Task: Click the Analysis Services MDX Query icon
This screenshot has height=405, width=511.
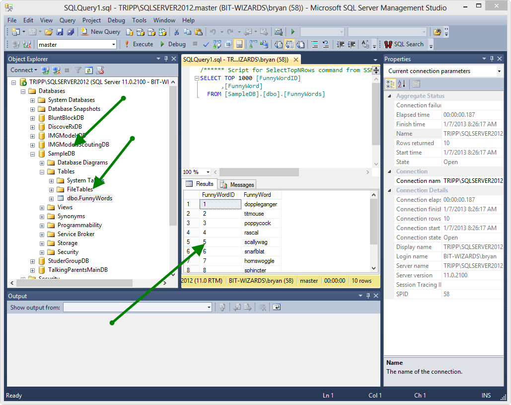Action: (141, 32)
